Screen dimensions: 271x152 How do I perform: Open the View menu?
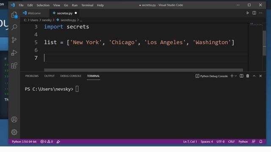tap(56, 5)
